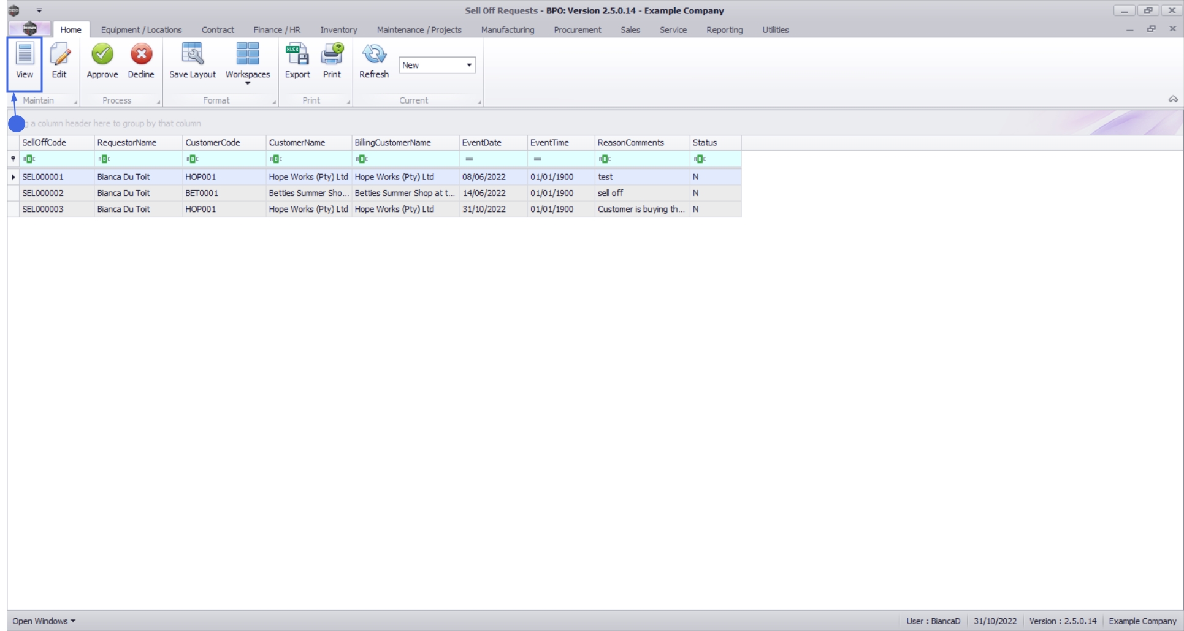
Task: Refresh the sell off requests grid
Action: click(374, 61)
